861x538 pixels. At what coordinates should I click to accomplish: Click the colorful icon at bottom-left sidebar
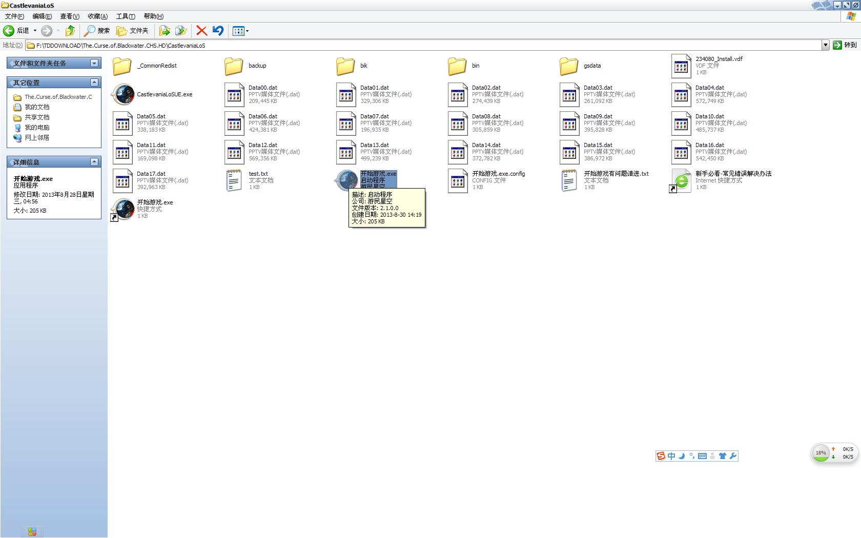(32, 532)
